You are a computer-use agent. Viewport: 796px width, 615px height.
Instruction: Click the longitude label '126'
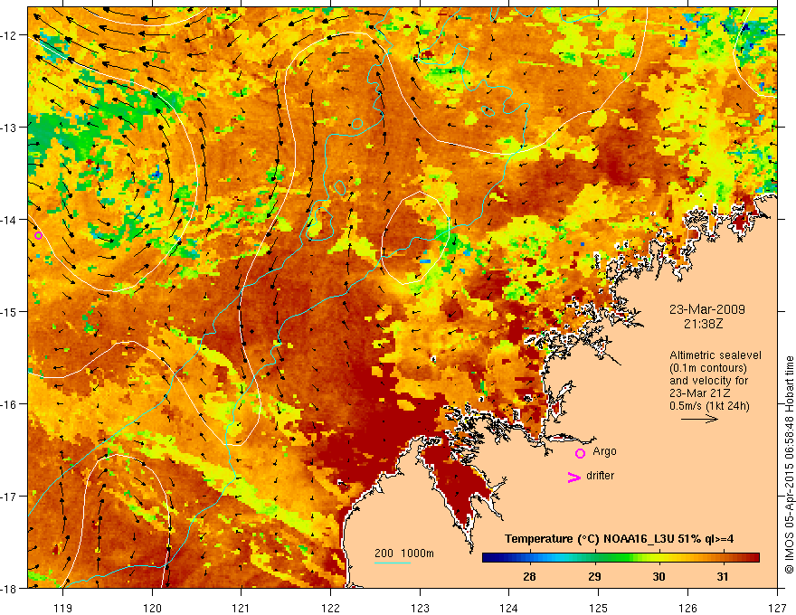[x=687, y=608]
